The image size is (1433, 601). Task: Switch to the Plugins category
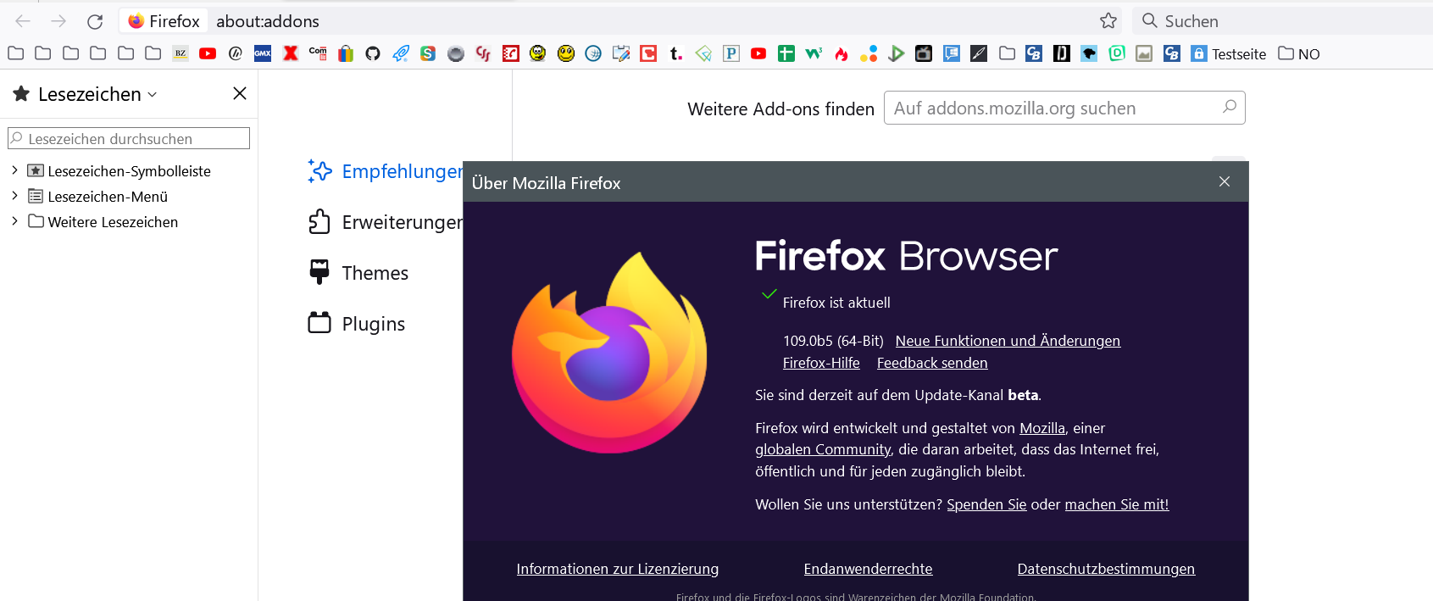[357, 324]
